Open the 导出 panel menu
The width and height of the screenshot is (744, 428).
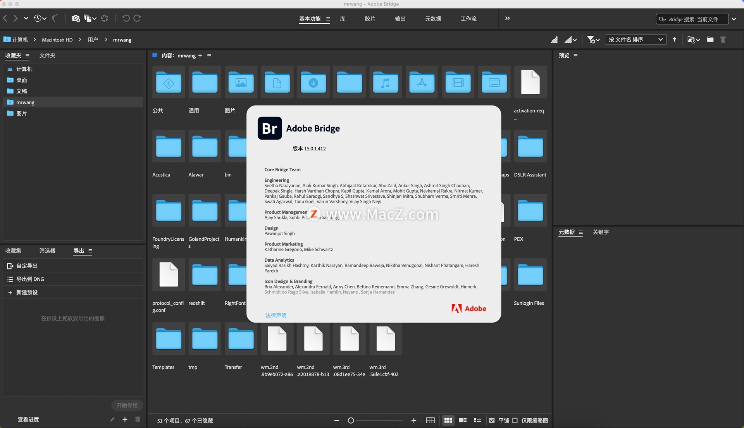(90, 251)
